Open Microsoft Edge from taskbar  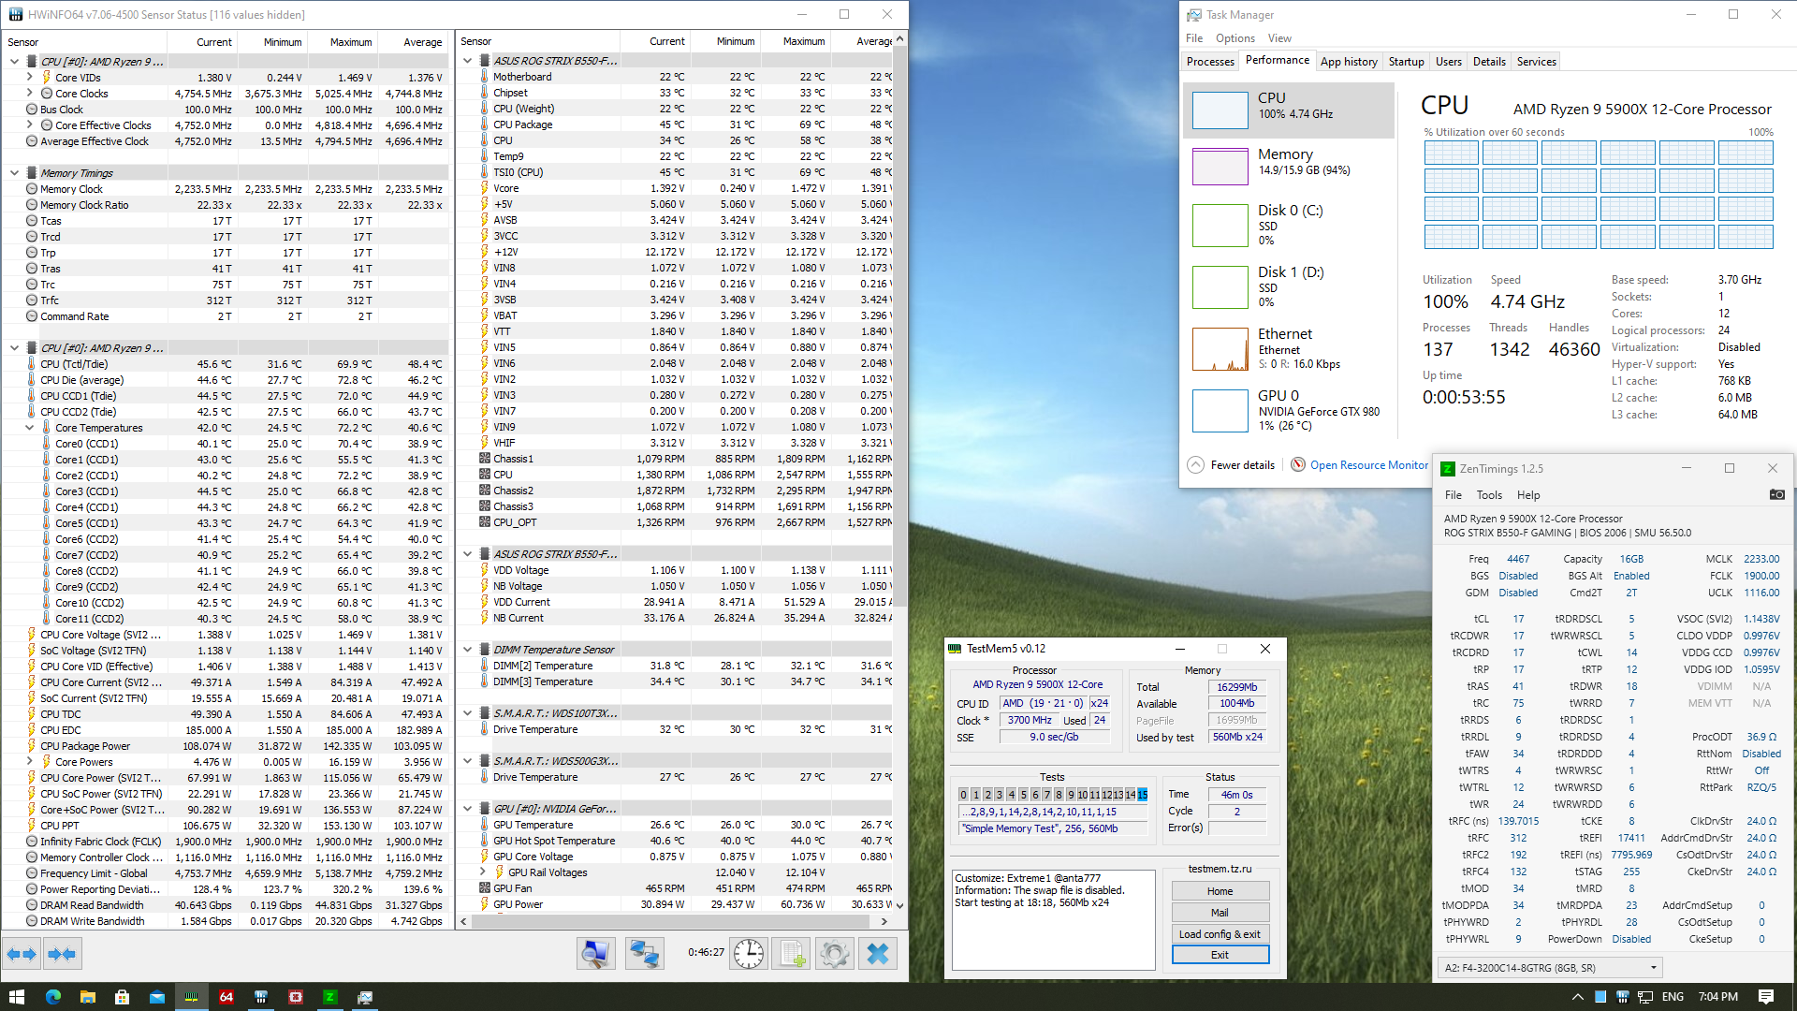pyautogui.click(x=52, y=997)
